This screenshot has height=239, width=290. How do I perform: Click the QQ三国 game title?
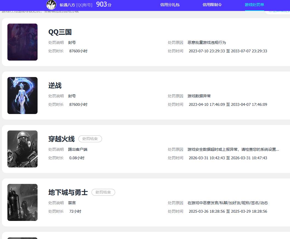(x=60, y=32)
